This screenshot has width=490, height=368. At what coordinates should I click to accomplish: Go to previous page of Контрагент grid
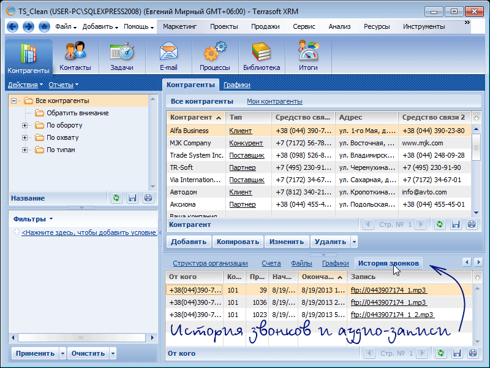368,224
